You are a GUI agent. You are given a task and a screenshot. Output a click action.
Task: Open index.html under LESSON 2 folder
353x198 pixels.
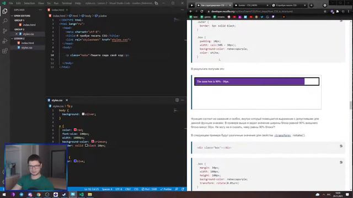tap(28, 43)
